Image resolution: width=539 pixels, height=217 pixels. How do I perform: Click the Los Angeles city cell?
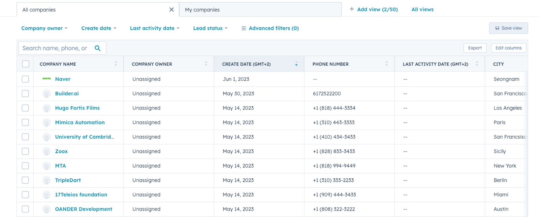click(508, 108)
